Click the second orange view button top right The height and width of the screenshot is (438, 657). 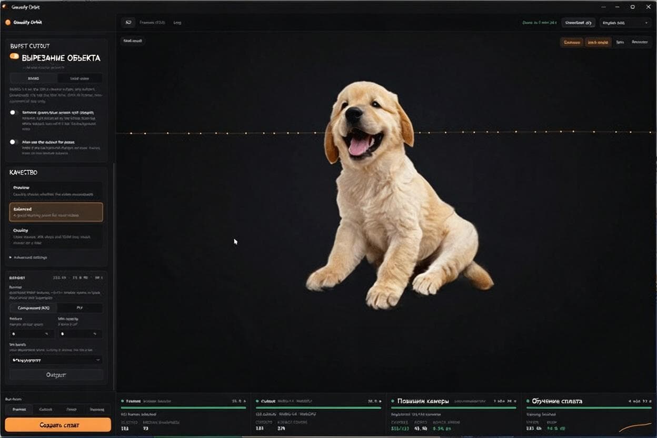tap(598, 42)
